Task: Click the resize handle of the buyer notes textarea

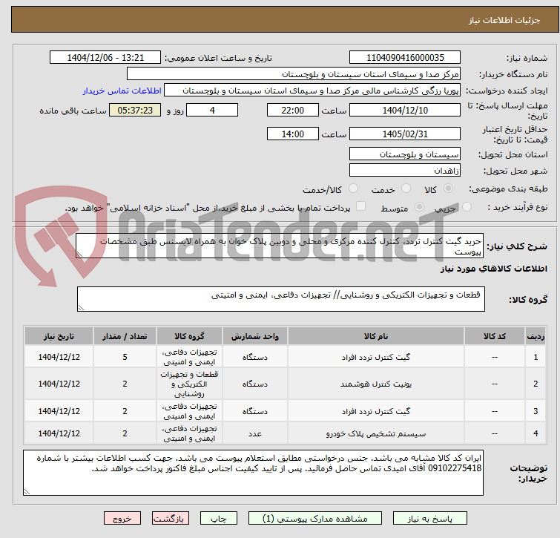Action: coord(27,492)
